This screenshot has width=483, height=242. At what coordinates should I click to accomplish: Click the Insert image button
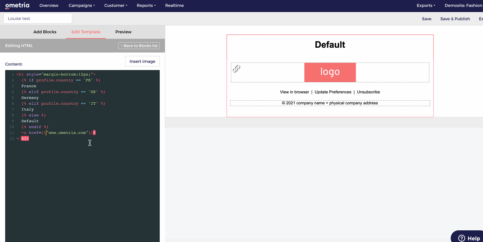[x=142, y=61]
